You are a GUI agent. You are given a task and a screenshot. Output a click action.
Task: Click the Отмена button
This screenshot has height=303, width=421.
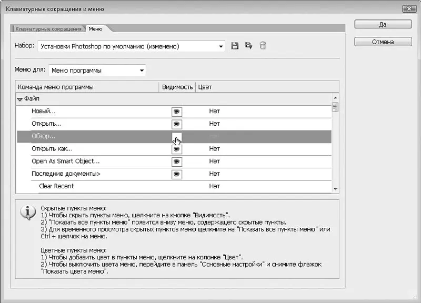click(x=383, y=42)
